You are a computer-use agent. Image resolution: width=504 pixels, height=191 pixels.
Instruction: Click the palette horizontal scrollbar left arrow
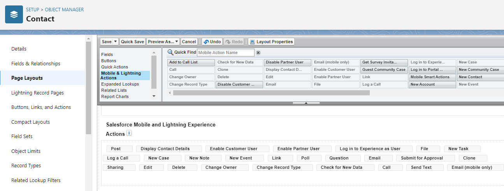(170, 93)
